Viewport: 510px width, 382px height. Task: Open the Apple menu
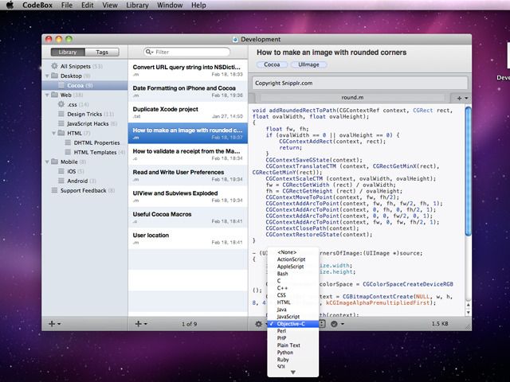10,5
